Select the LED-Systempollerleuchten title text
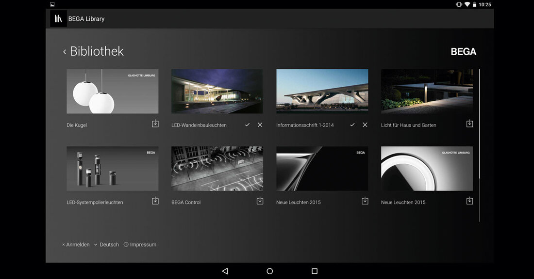 95,202
